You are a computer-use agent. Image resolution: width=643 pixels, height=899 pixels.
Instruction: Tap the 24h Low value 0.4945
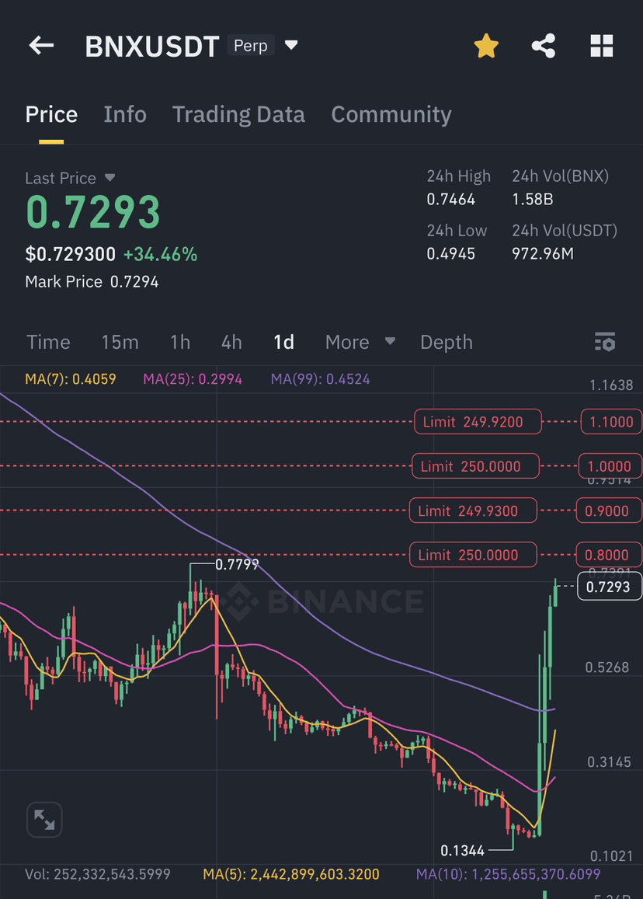click(x=451, y=253)
